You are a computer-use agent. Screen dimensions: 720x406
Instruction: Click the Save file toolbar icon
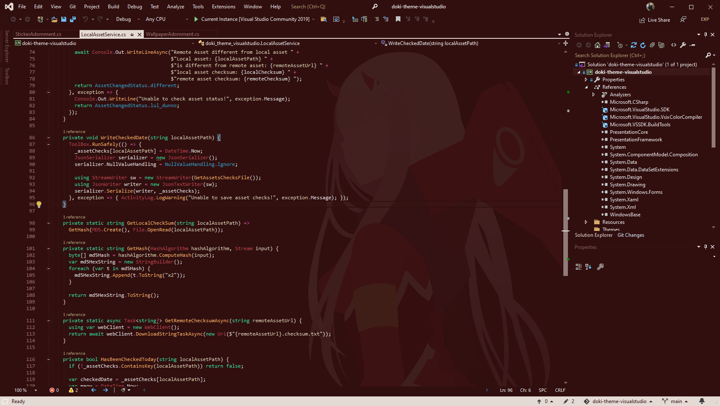64,19
